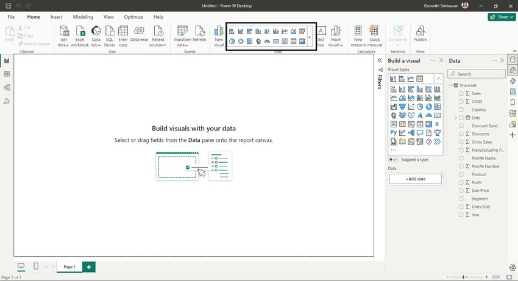Pick Donut chart in Build a visual pane
This screenshot has height=281, width=518.
tap(428, 107)
